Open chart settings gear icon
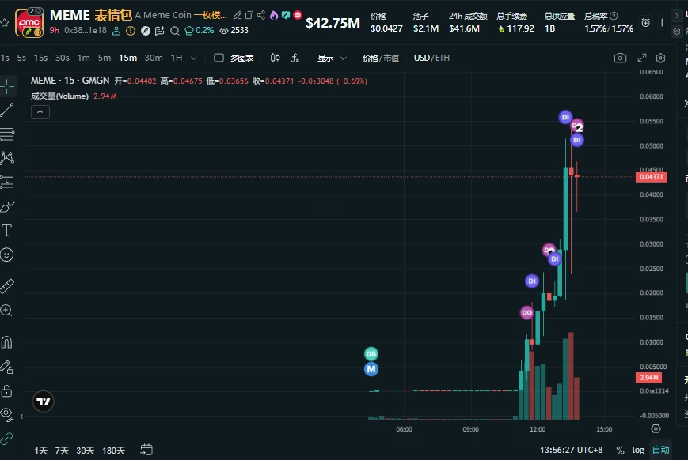The height and width of the screenshot is (460, 688). [660, 58]
